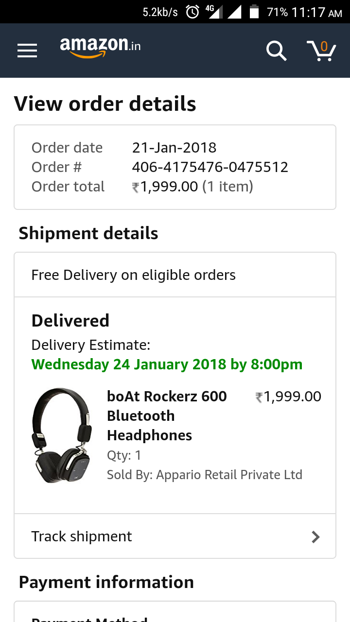Select the order number text

coord(210,167)
